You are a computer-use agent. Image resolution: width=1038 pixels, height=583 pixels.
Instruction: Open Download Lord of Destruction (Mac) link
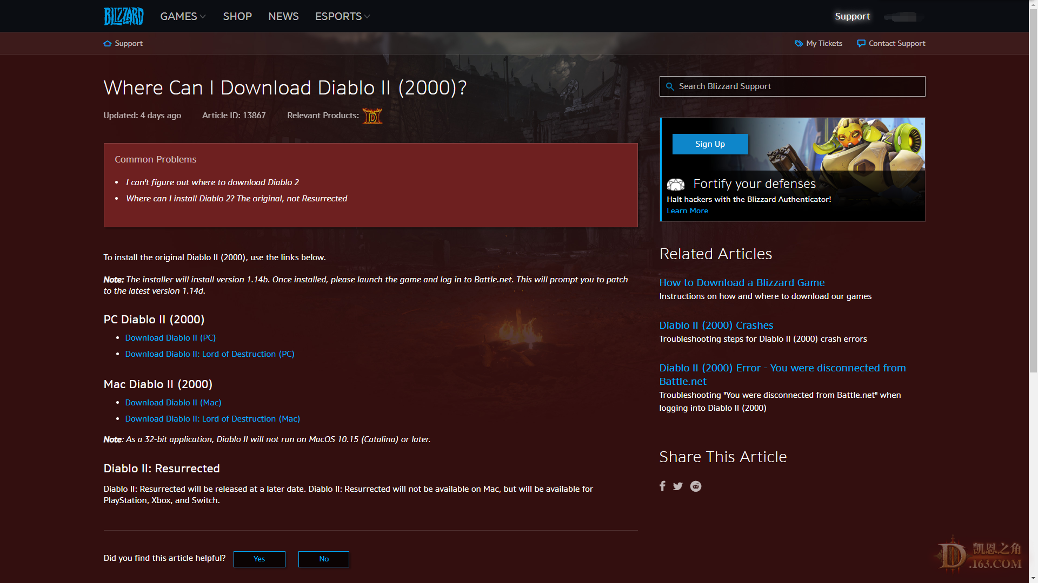coord(212,418)
